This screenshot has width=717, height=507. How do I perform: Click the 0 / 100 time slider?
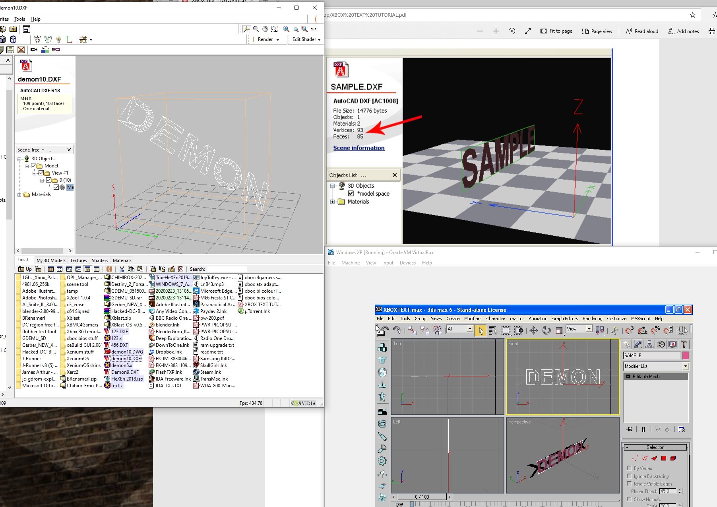coord(422,497)
